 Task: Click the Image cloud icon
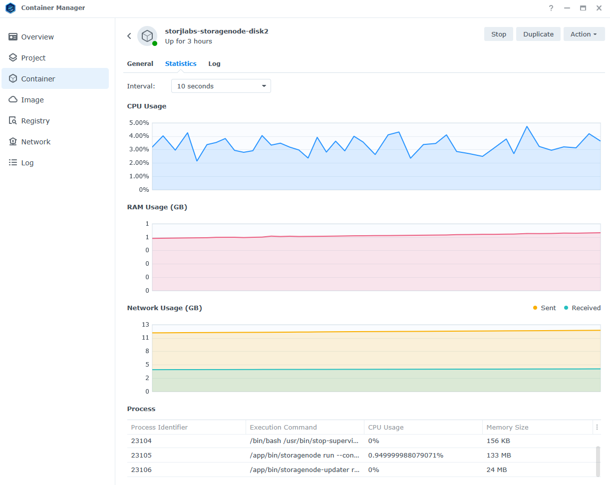[13, 100]
